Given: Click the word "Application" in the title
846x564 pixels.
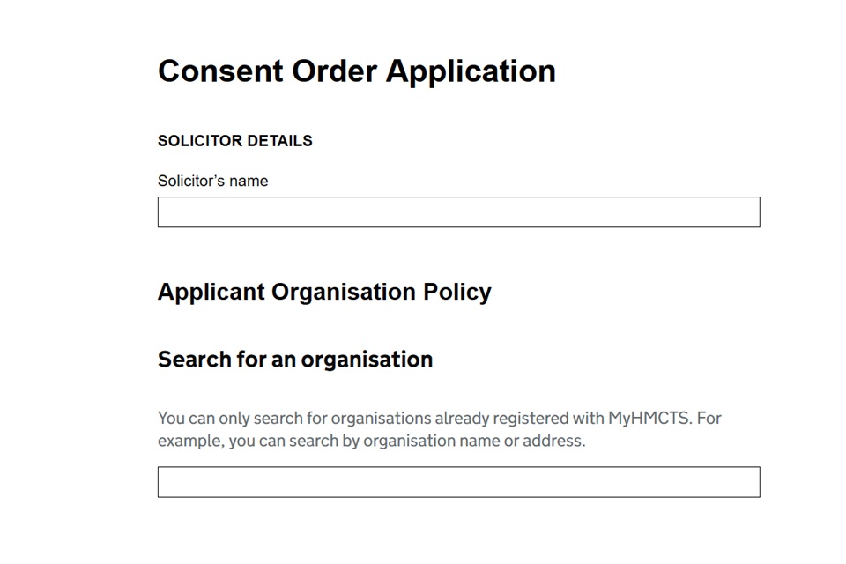Looking at the screenshot, I should point(471,73).
